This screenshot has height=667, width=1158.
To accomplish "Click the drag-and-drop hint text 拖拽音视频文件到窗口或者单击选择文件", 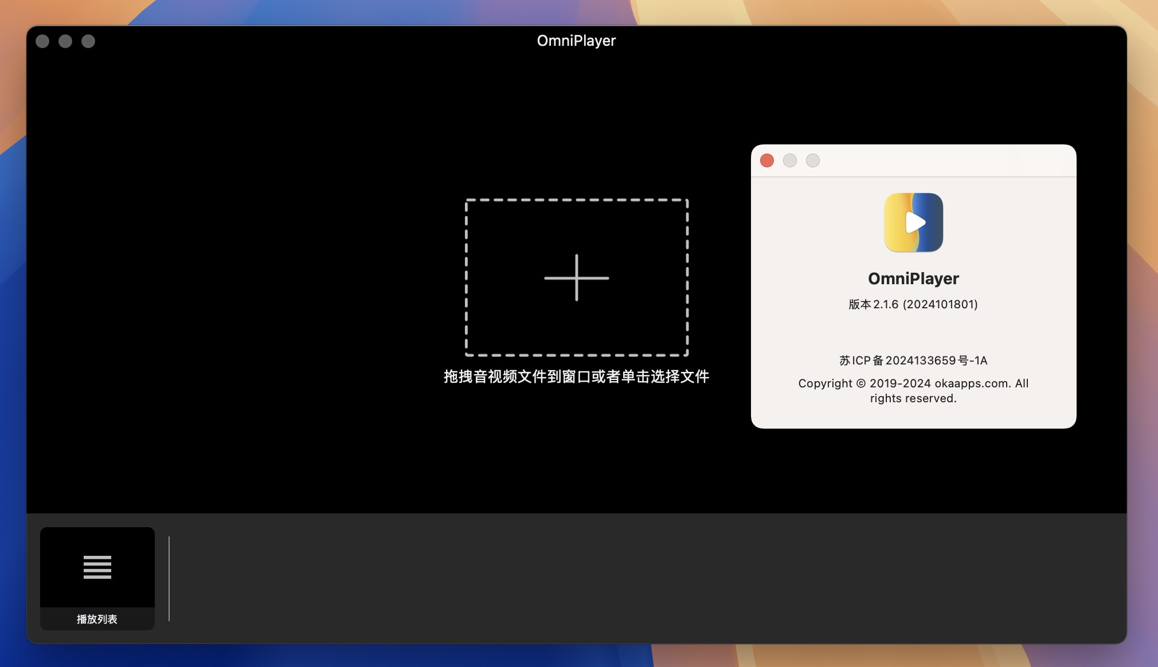I will 577,376.
